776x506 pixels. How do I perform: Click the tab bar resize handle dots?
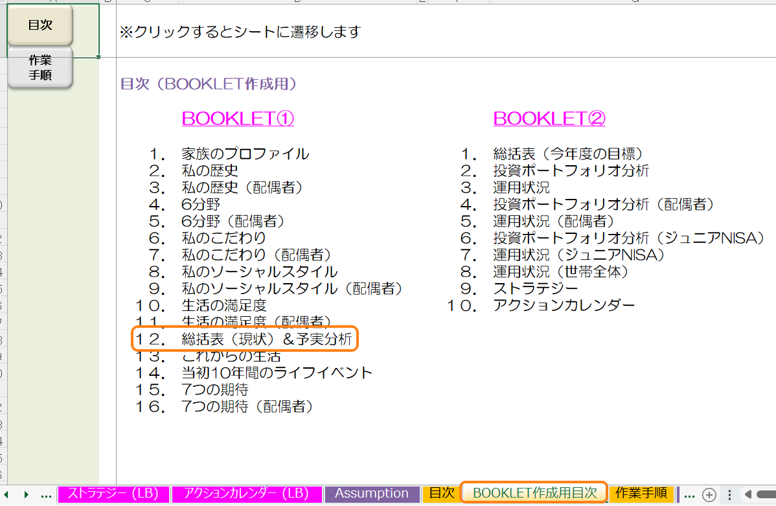tap(730, 494)
